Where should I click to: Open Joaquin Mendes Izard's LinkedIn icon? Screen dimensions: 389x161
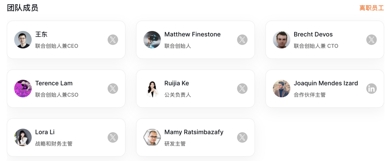(x=371, y=89)
